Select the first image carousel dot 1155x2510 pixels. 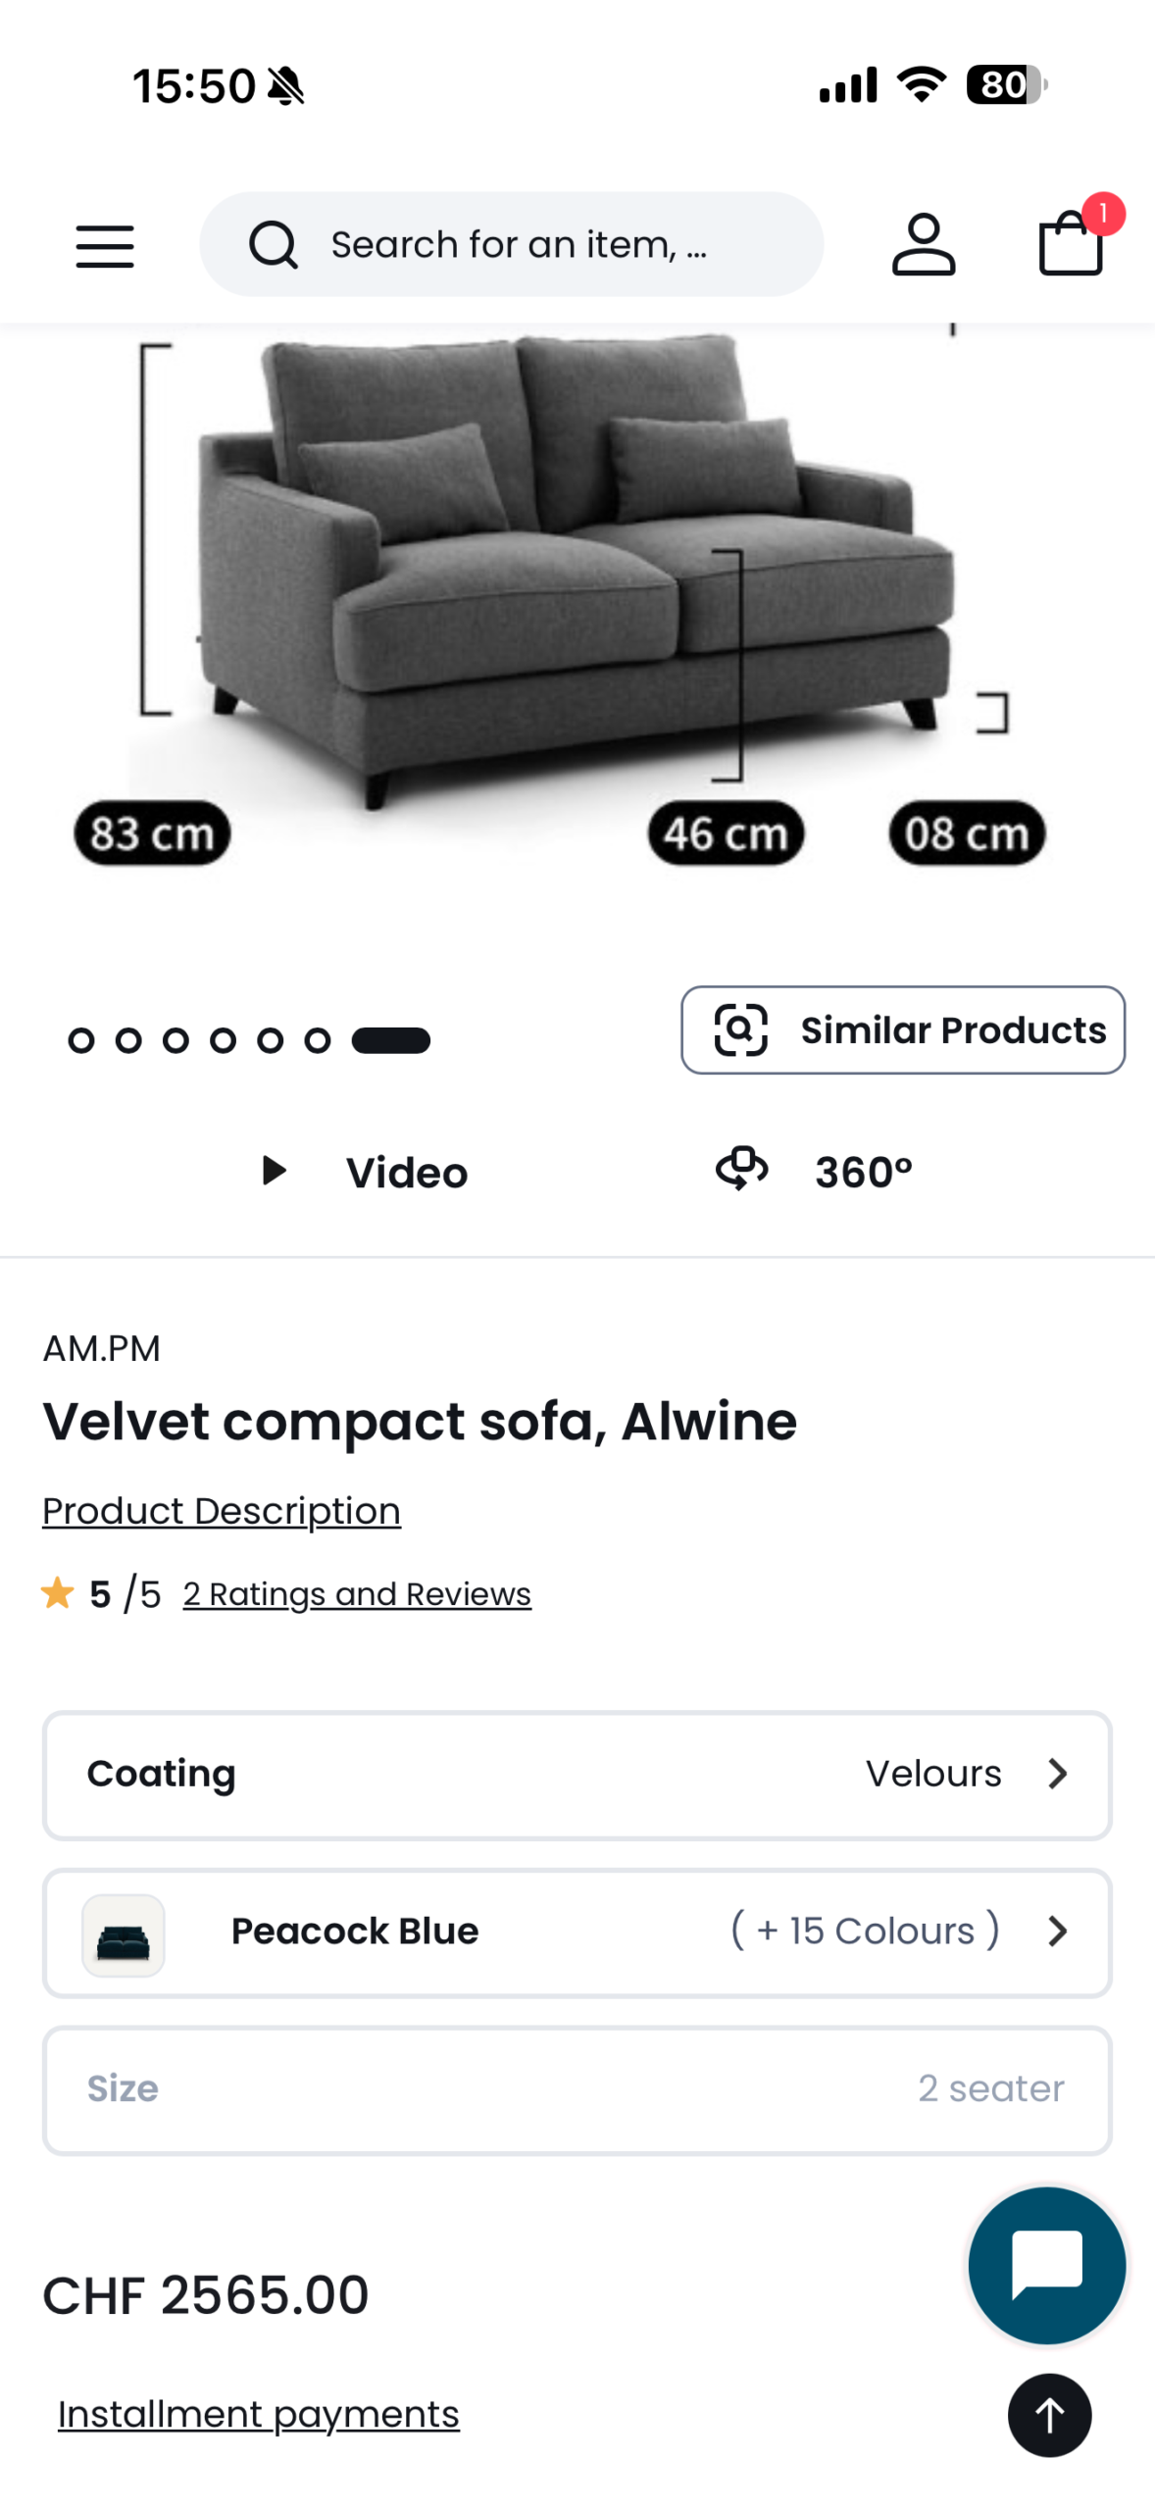tap(81, 1040)
